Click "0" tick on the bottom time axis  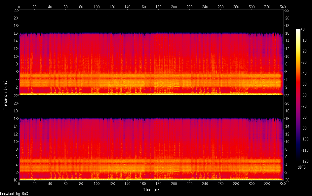[x=19, y=184]
